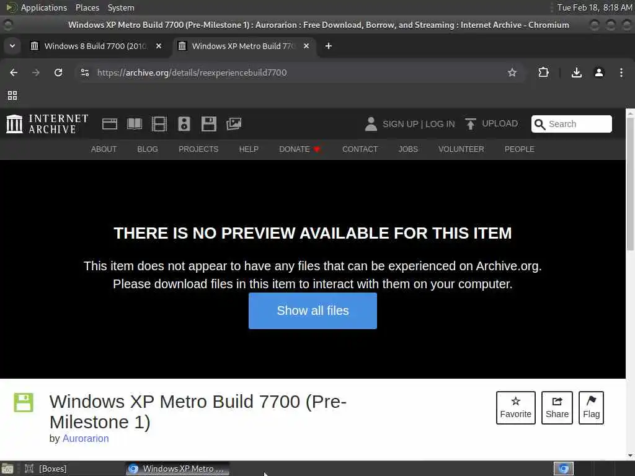635x476 pixels.
Task: Open the BLOG link
Action: coord(148,149)
